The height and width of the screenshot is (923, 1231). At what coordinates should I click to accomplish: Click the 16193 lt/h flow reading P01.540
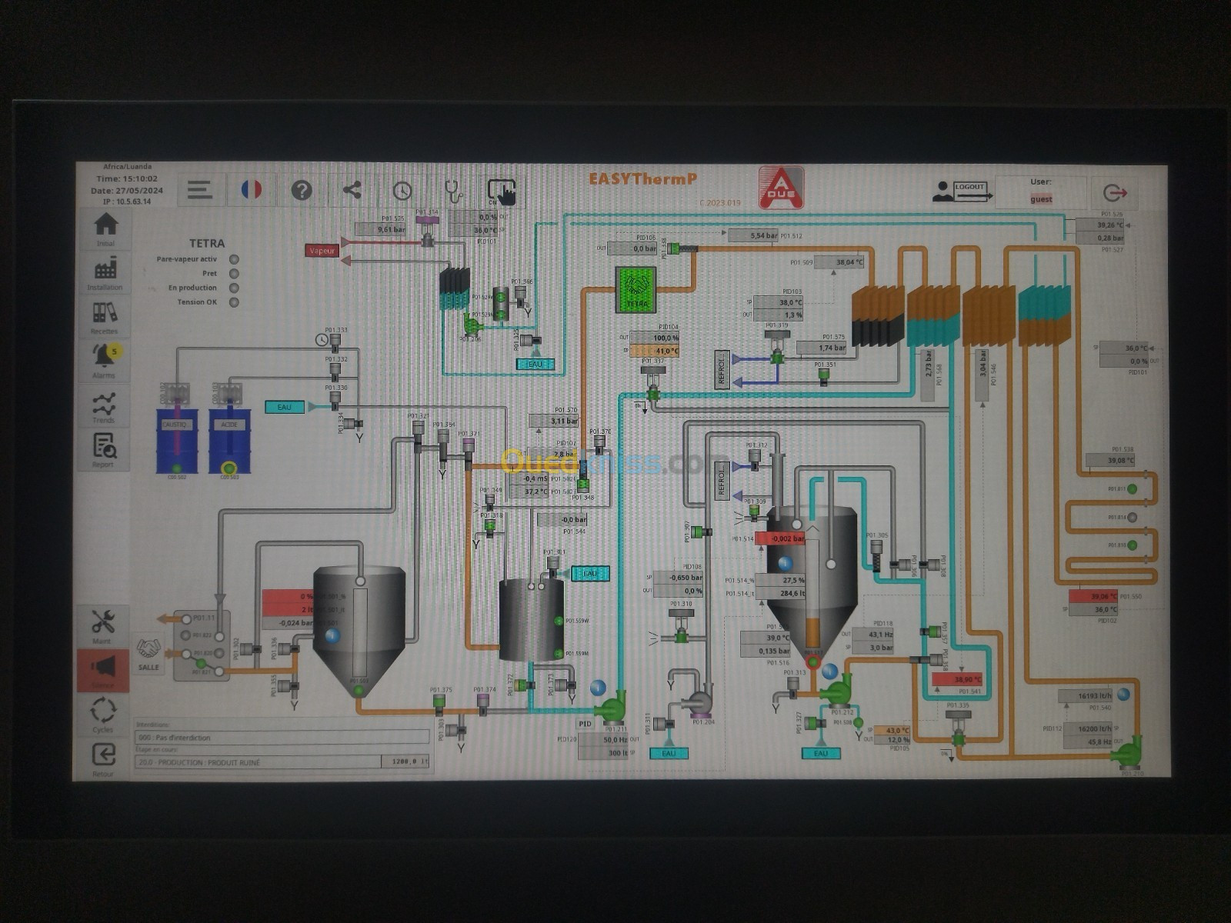click(1085, 695)
